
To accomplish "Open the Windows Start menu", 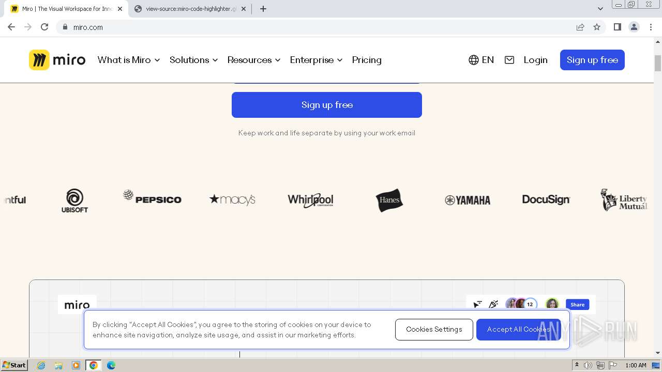I will 14,365.
